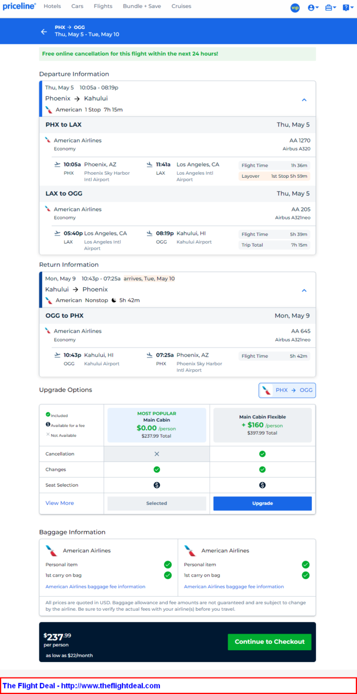This screenshot has height=694, width=357.
Task: Open the left American Airlines baggage fee information link
Action: 95,587
